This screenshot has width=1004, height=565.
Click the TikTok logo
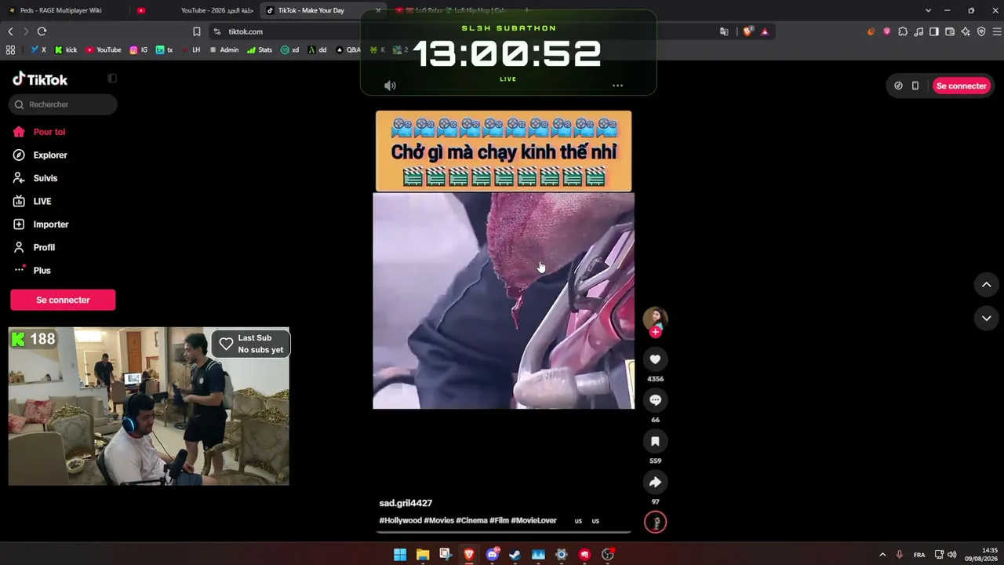coord(40,79)
